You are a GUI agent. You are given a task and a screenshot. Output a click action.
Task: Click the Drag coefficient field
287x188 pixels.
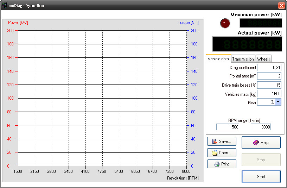click(269, 67)
